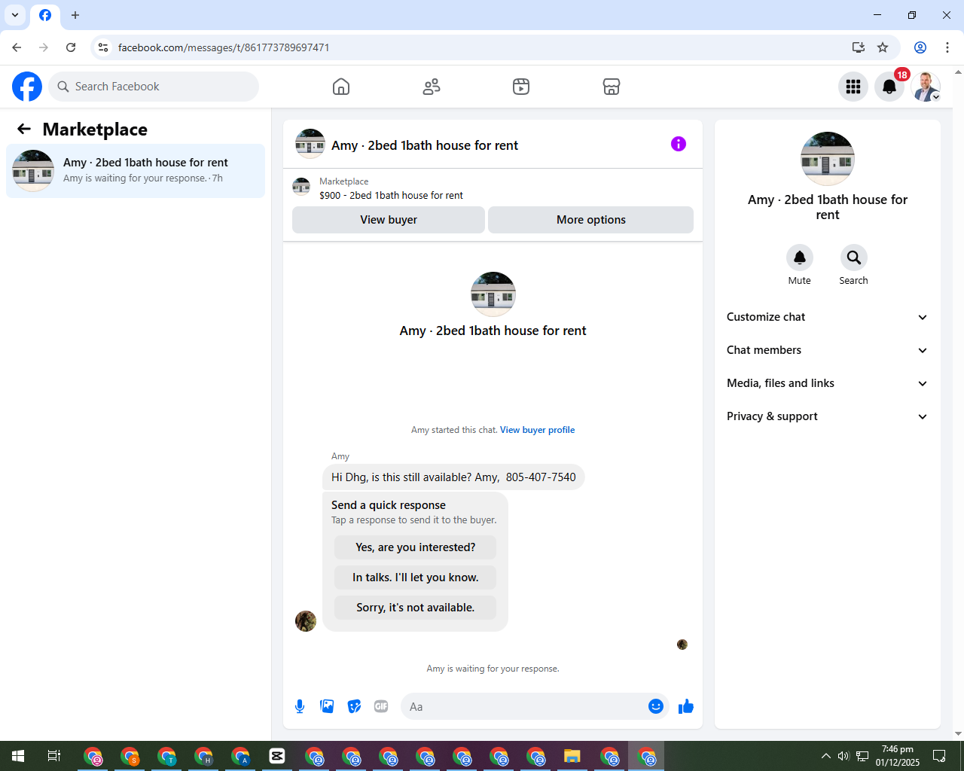
Task: Click the listing thumbnail in chat header
Action: tap(310, 144)
